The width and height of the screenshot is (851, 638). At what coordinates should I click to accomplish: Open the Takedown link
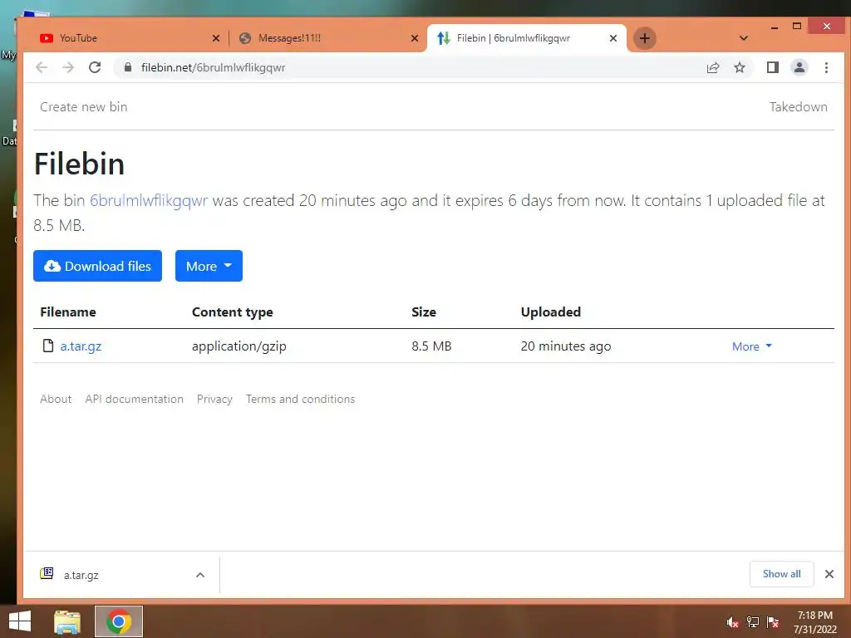(x=799, y=107)
